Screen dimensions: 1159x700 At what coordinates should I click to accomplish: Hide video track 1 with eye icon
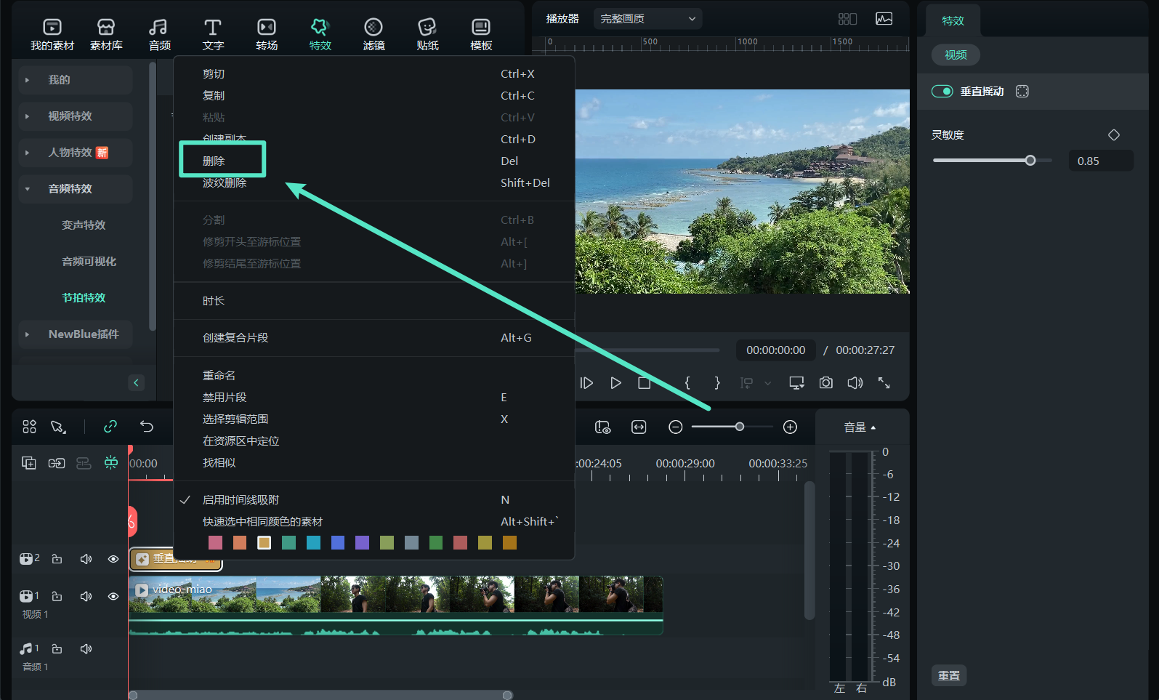113,596
